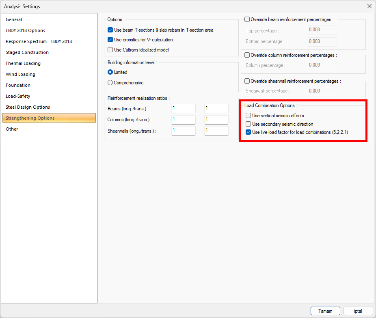Check Override column reinforcement percentages
Screen dimensions: 376x318
coord(247,55)
